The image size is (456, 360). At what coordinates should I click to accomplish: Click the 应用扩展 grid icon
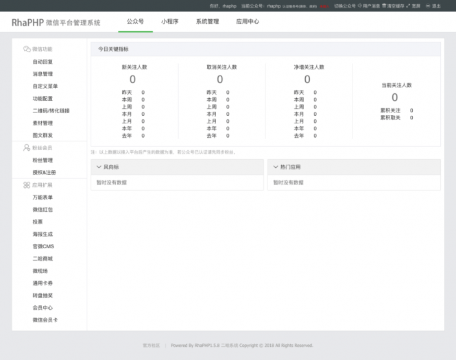[x=27, y=185]
